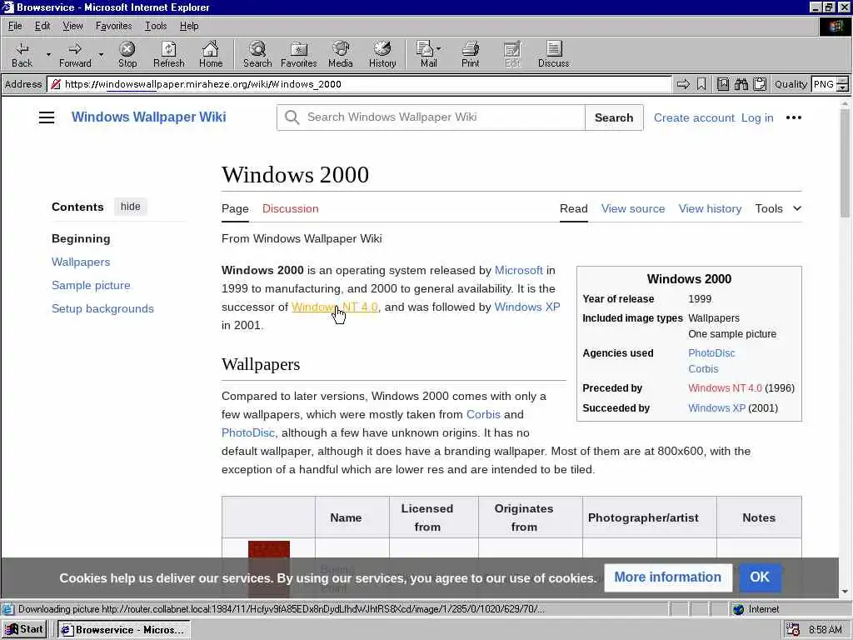Switch to the Discussion tab

pyautogui.click(x=291, y=208)
